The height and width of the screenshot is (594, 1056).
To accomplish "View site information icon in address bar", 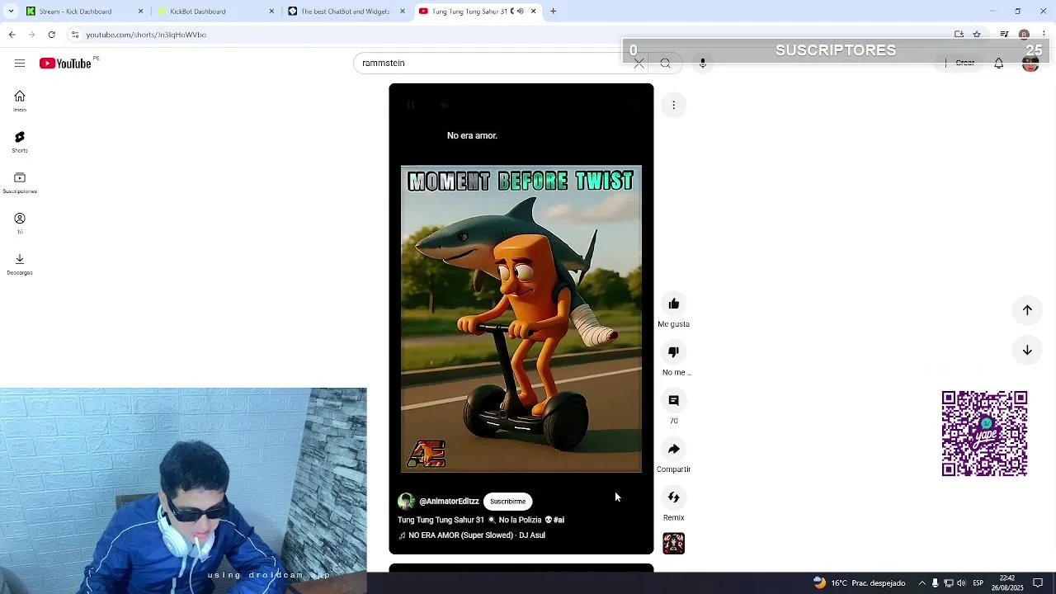I will (x=74, y=35).
